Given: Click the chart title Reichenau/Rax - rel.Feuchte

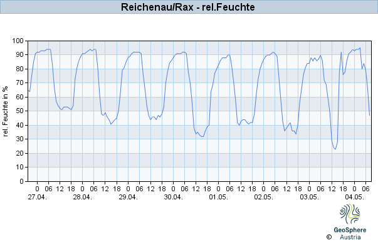Looking at the screenshot, I should 187,7.
